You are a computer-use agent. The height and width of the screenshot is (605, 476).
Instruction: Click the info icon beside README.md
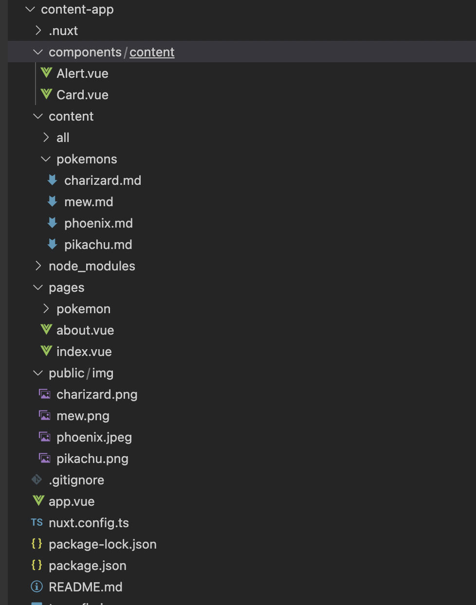coord(37,587)
